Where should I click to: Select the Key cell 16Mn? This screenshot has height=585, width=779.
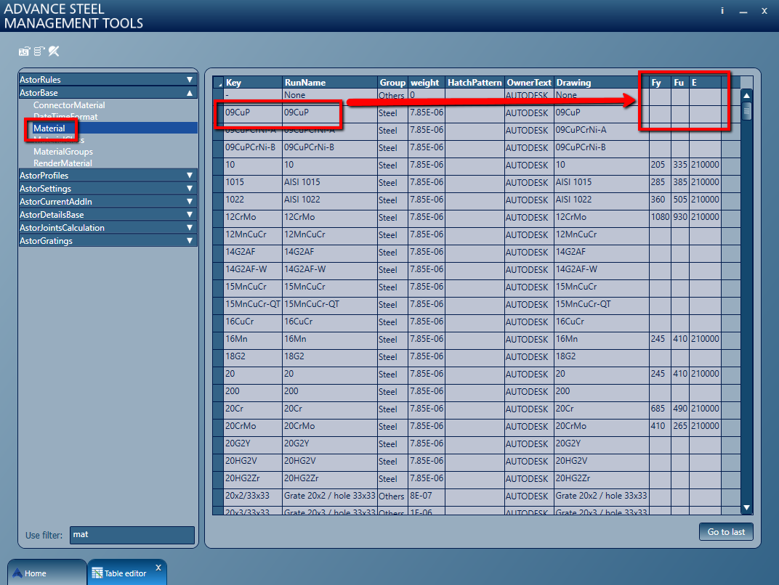pyautogui.click(x=253, y=340)
